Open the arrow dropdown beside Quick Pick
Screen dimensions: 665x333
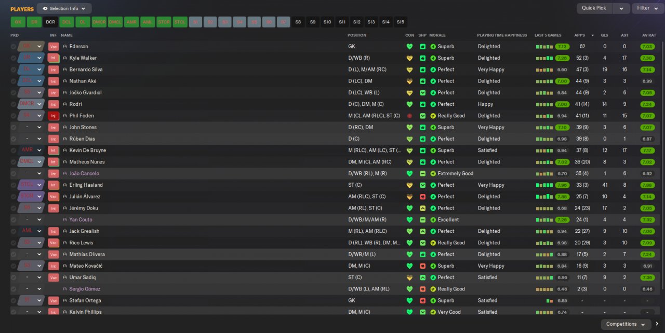tap(621, 8)
